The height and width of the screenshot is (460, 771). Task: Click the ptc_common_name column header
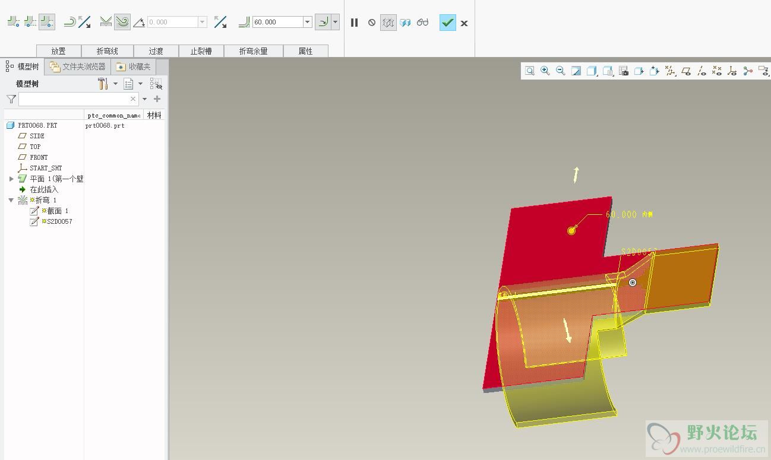coord(113,115)
